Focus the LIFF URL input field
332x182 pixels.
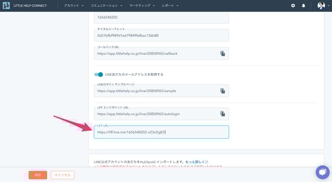pos(161,132)
